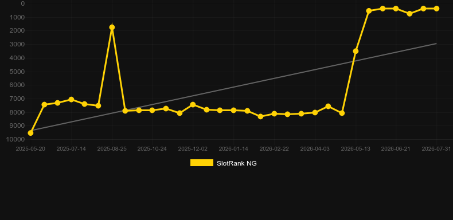The height and width of the screenshot is (220, 453).
Task: Click the 5000 y-axis value label
Action: point(17,72)
